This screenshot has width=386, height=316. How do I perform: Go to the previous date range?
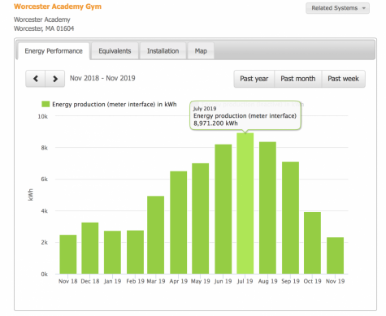[36, 79]
